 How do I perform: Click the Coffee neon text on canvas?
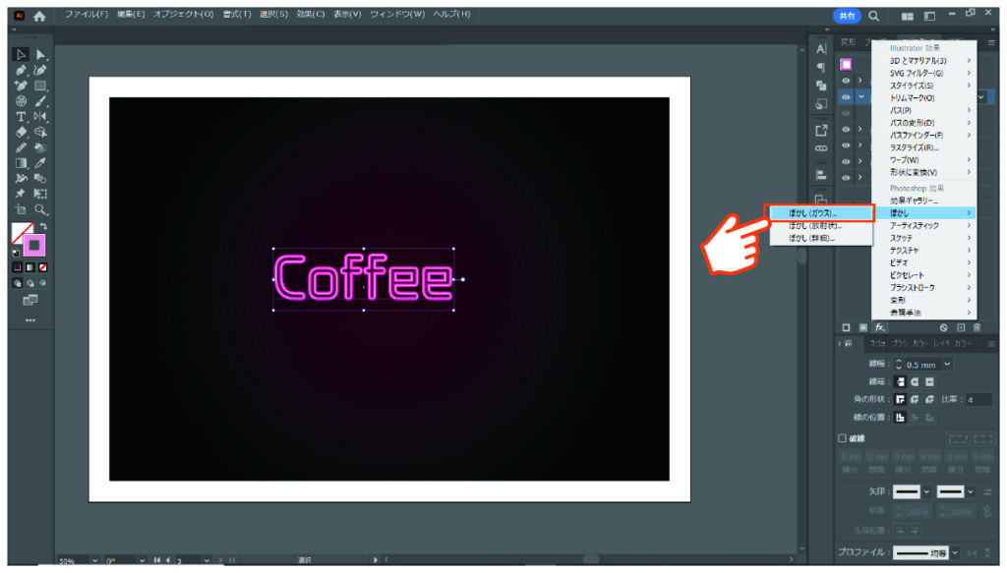coord(364,278)
